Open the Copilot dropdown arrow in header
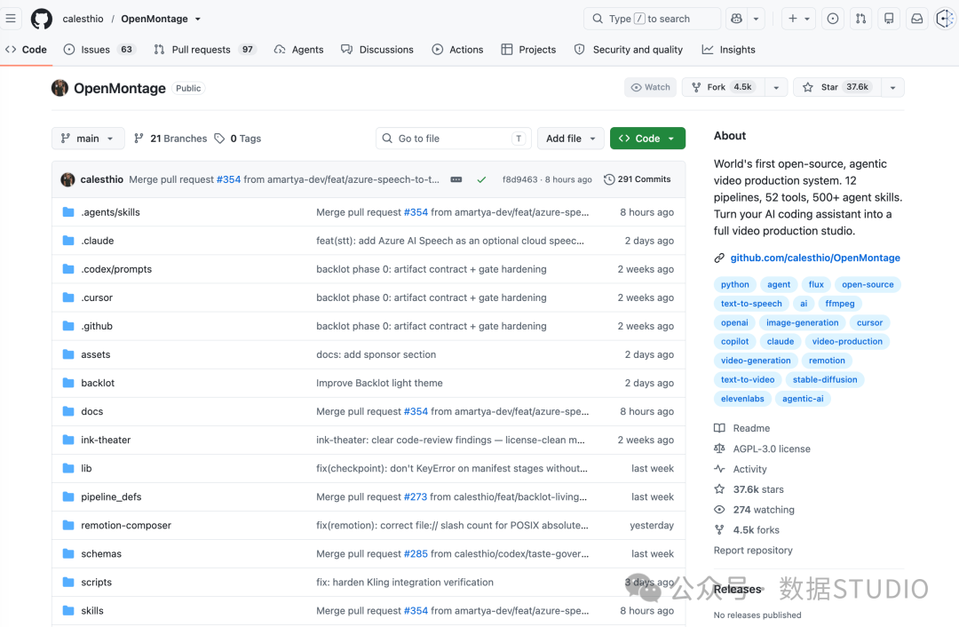959x627 pixels. pyautogui.click(x=756, y=19)
